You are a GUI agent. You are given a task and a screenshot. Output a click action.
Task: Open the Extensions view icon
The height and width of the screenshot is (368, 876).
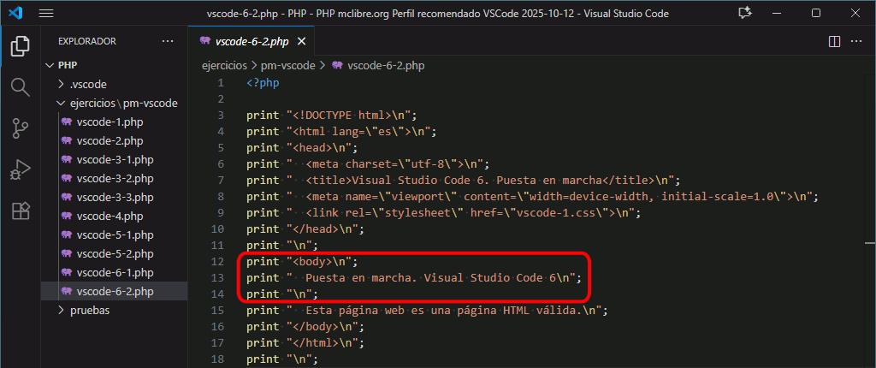pos(21,211)
